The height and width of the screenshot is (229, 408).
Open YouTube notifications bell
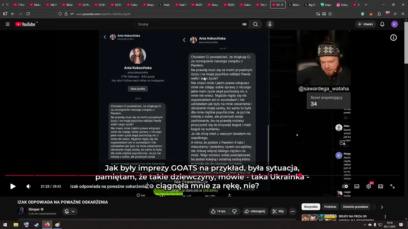382,24
